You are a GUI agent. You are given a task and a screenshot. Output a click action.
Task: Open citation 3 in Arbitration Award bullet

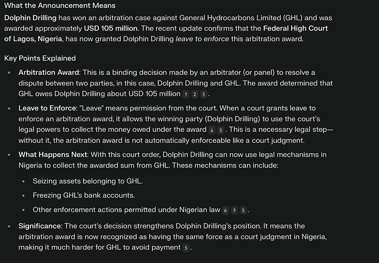coord(204,94)
